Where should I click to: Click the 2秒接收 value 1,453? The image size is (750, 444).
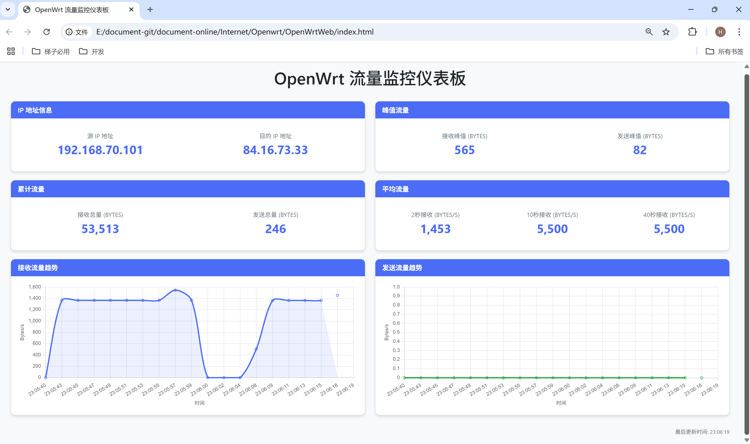point(436,229)
